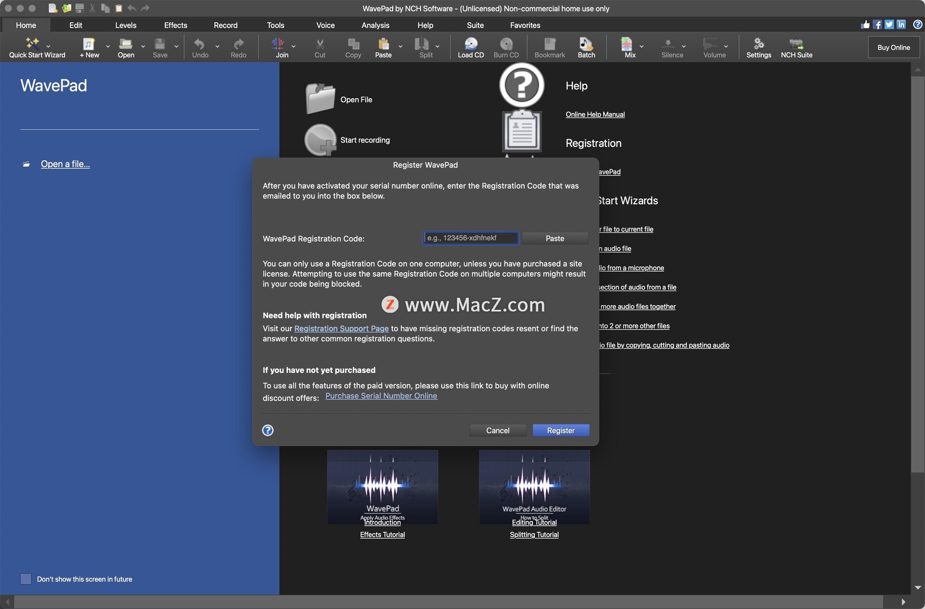Open the Purchase Serial Number Online link
925x609 pixels.
(381, 396)
